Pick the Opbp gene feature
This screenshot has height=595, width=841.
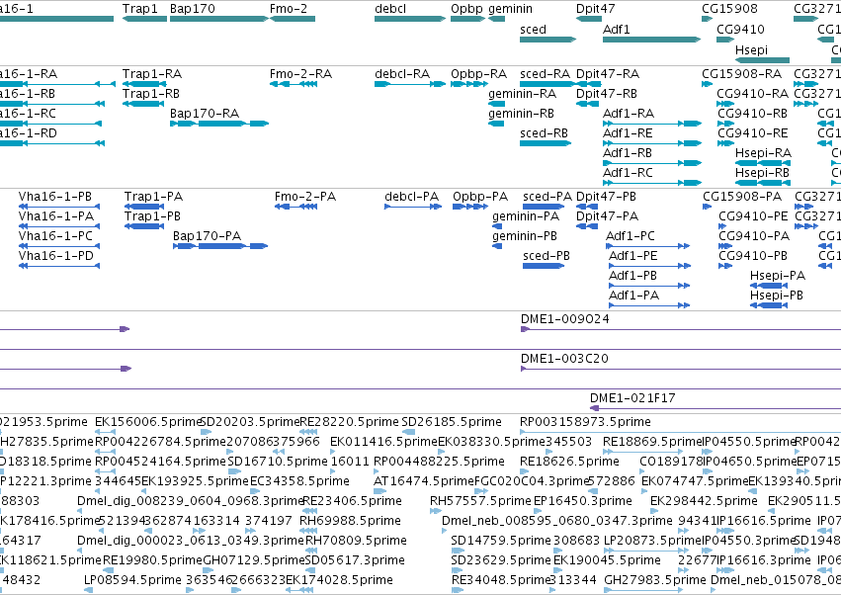[x=467, y=19]
